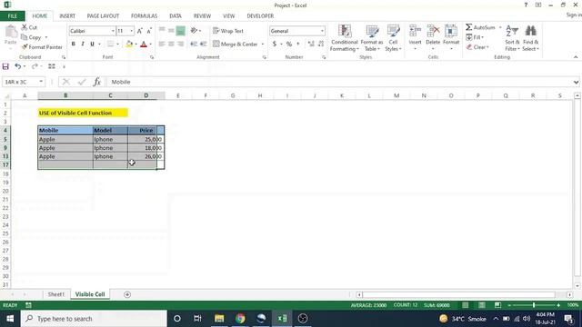Click the Delete cells icon
Image resolution: width=582 pixels, height=327 pixels.
pyautogui.click(x=433, y=32)
